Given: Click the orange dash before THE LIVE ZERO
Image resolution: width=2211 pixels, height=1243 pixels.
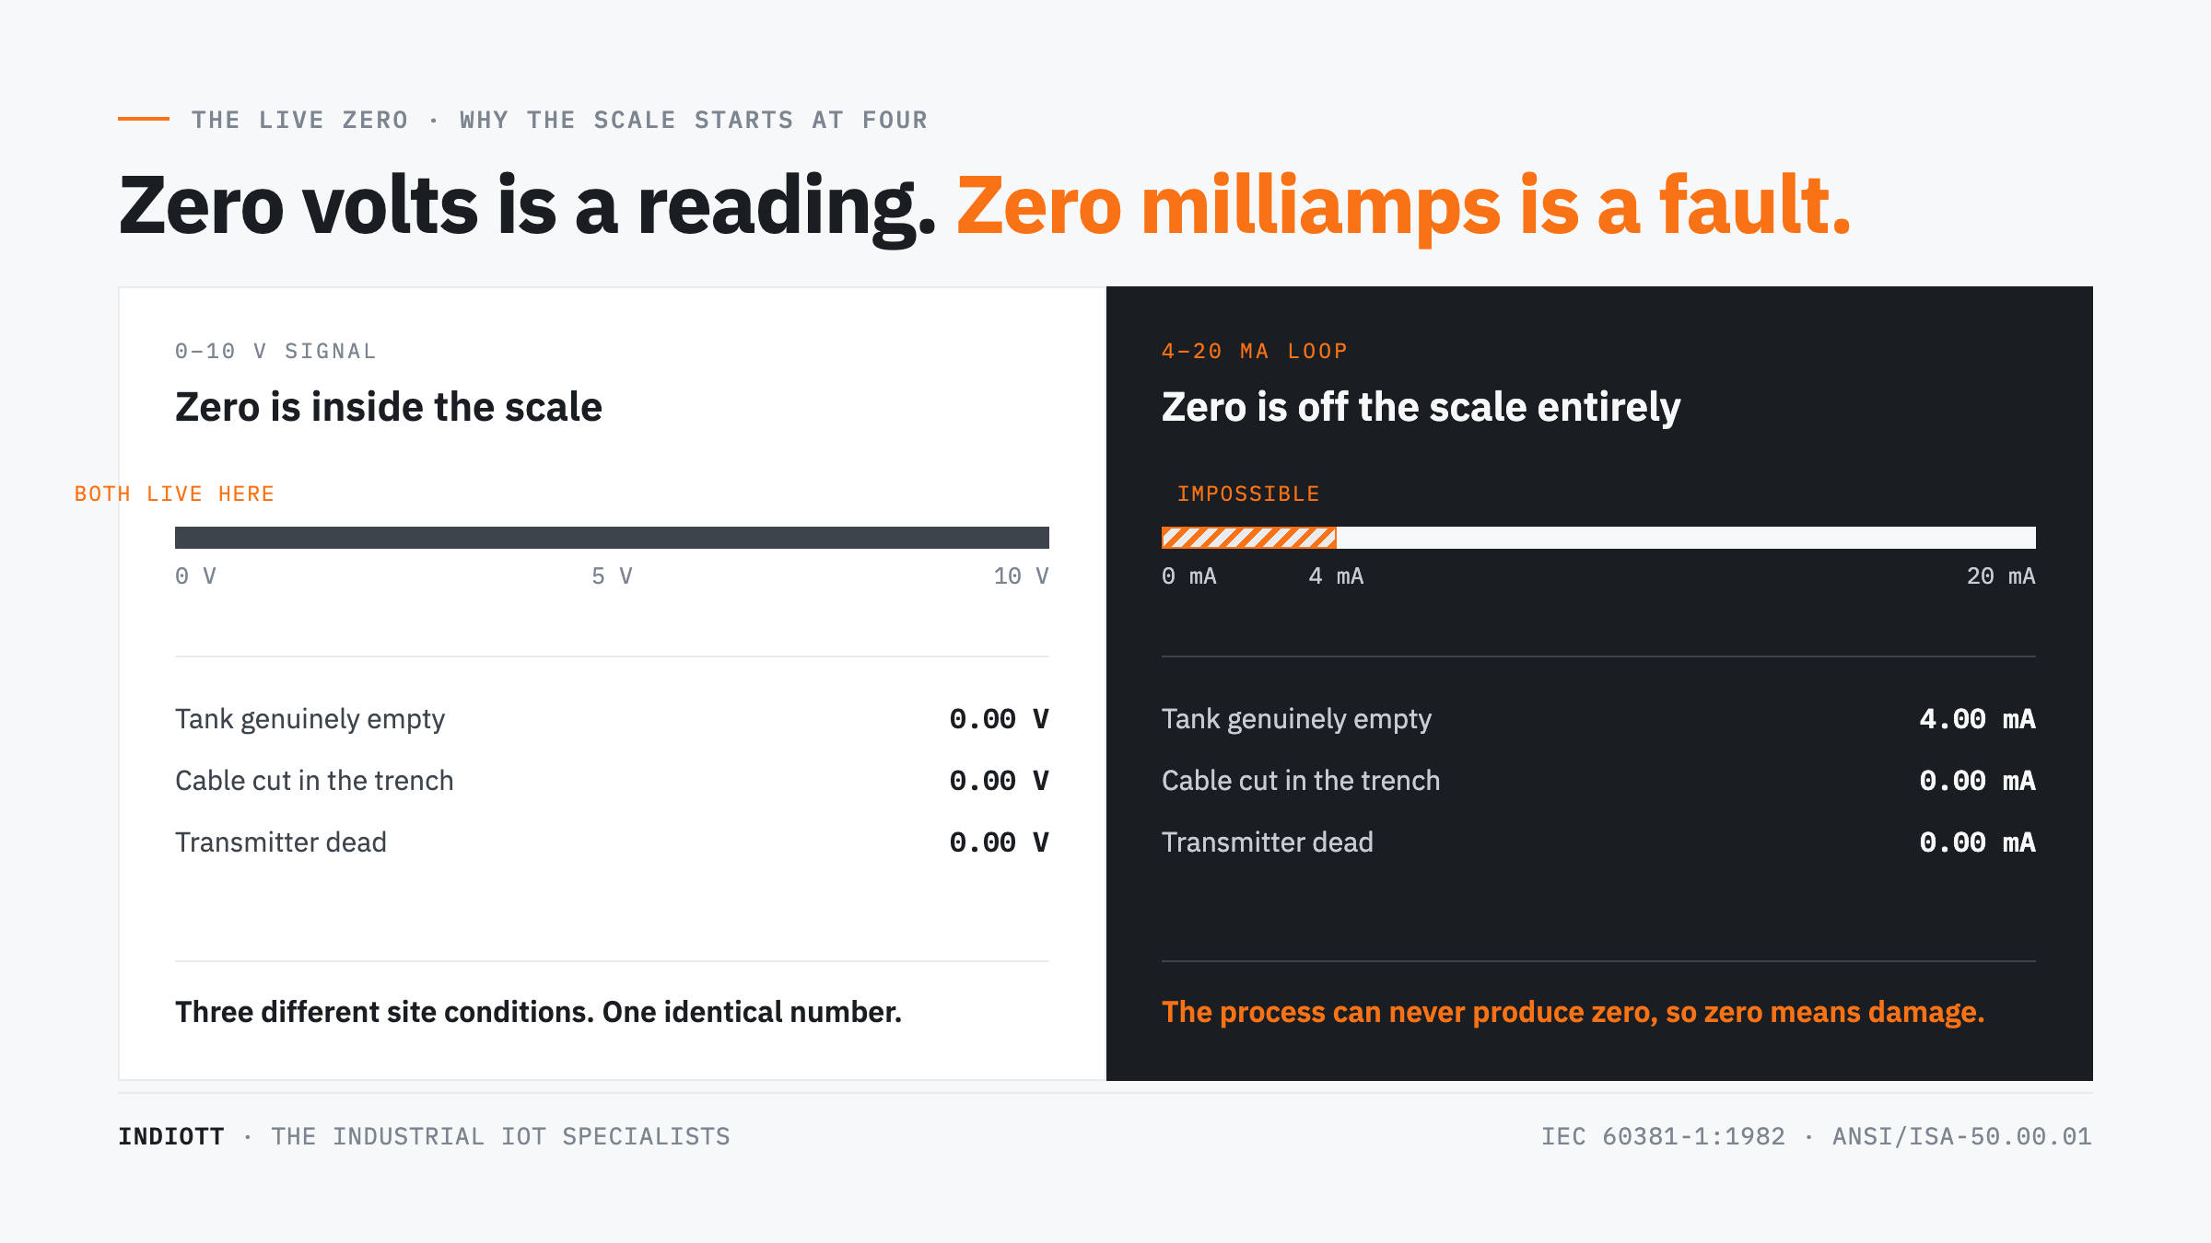Looking at the screenshot, I should [x=144, y=119].
